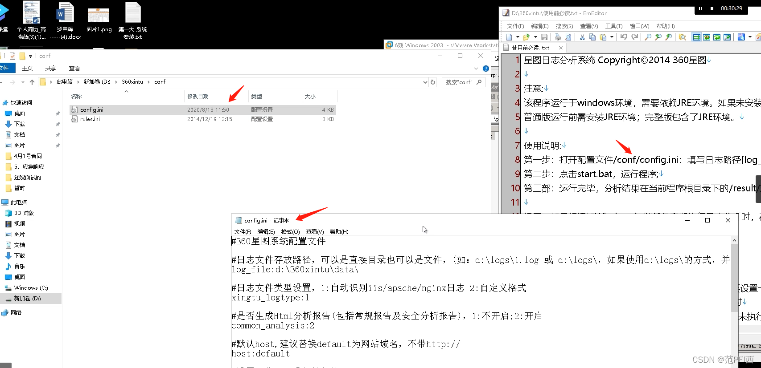Click 新加卷 (D:) in address breadcrumb

[x=97, y=82]
